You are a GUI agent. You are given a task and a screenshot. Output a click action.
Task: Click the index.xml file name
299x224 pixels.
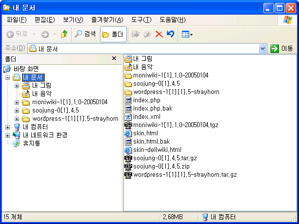point(147,117)
